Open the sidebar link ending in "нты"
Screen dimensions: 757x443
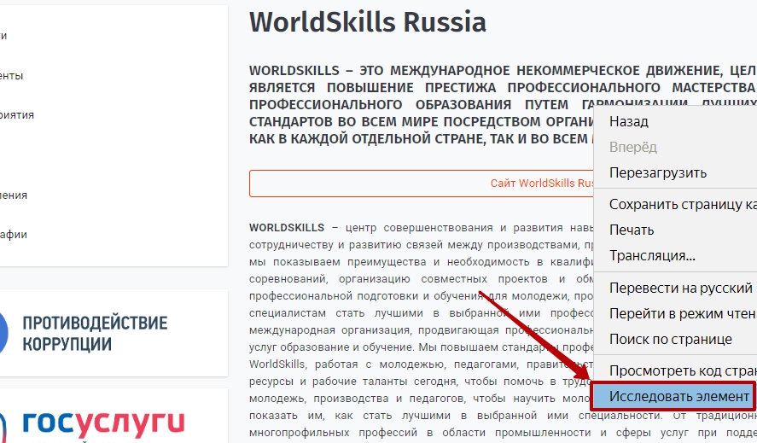point(12,76)
